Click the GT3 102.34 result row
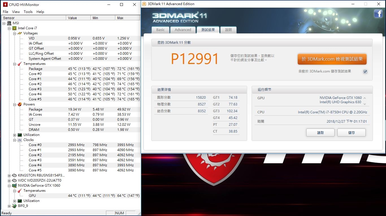The width and height of the screenshot is (386, 216). [225, 111]
